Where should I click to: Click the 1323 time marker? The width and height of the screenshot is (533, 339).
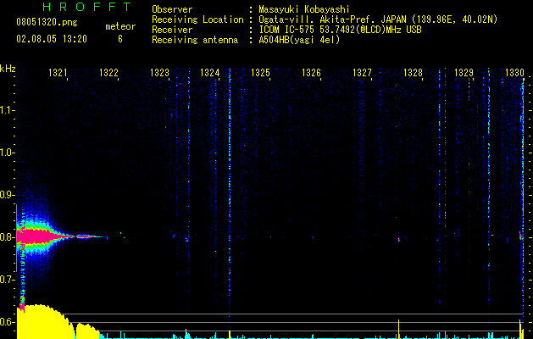coord(159,73)
